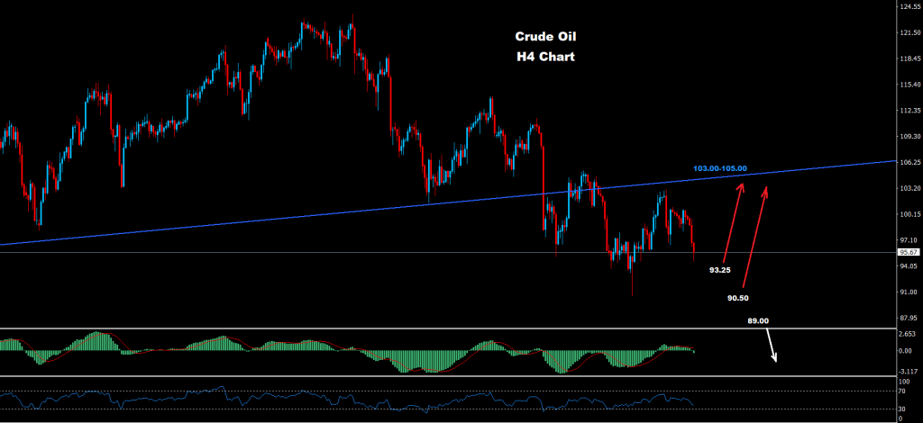Click the 103.00-105.00 resistance label
This screenshot has height=423, width=923.
720,168
